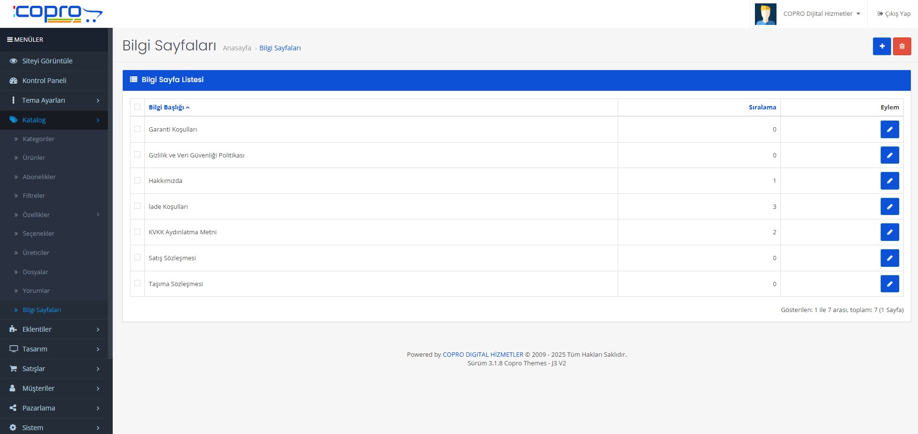
Task: Click the hamburger MENÜLER icon
Action: click(10, 40)
